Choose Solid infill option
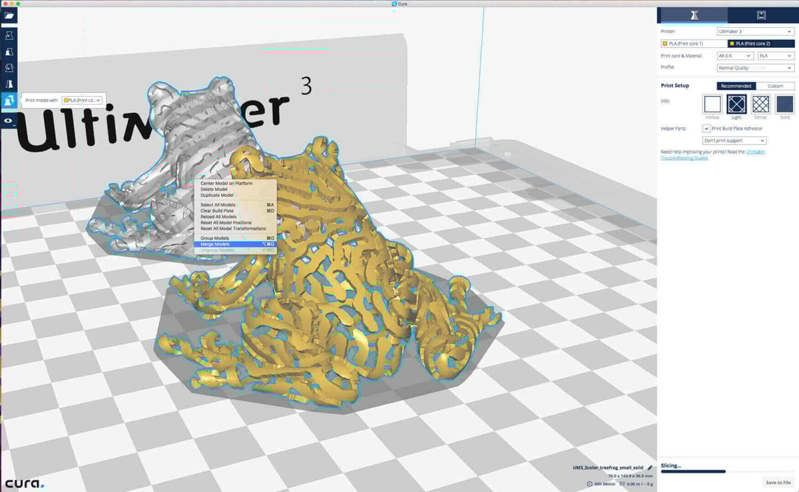This screenshot has width=799, height=492. point(784,104)
